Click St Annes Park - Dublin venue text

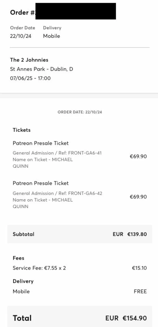42,69
